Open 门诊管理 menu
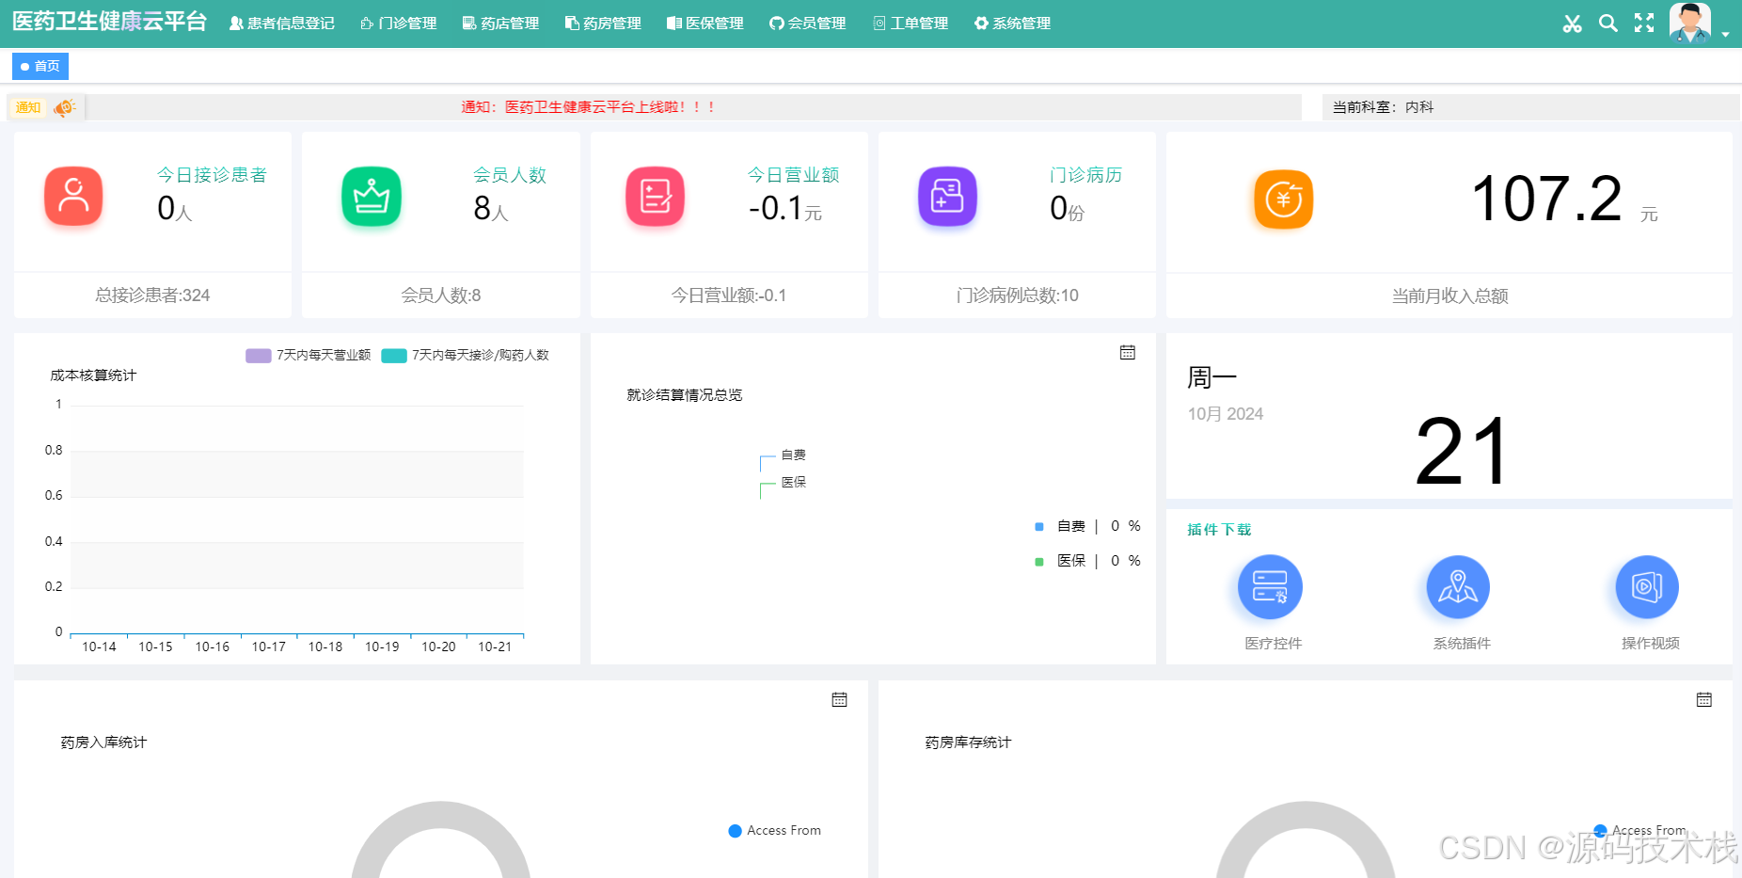Screen dimensions: 1742x878 (399, 24)
